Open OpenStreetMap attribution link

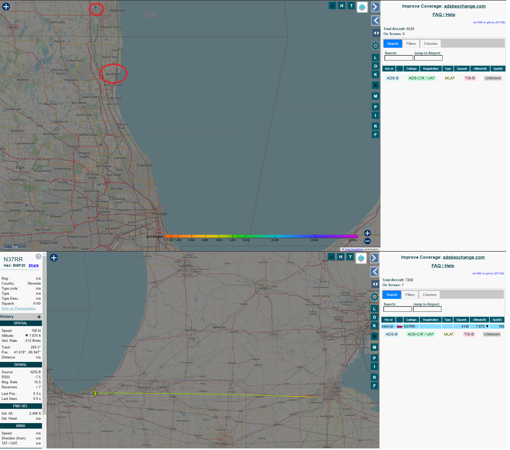click(354, 250)
